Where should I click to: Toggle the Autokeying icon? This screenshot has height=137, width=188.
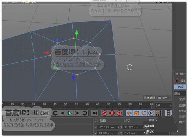[112, 113]
